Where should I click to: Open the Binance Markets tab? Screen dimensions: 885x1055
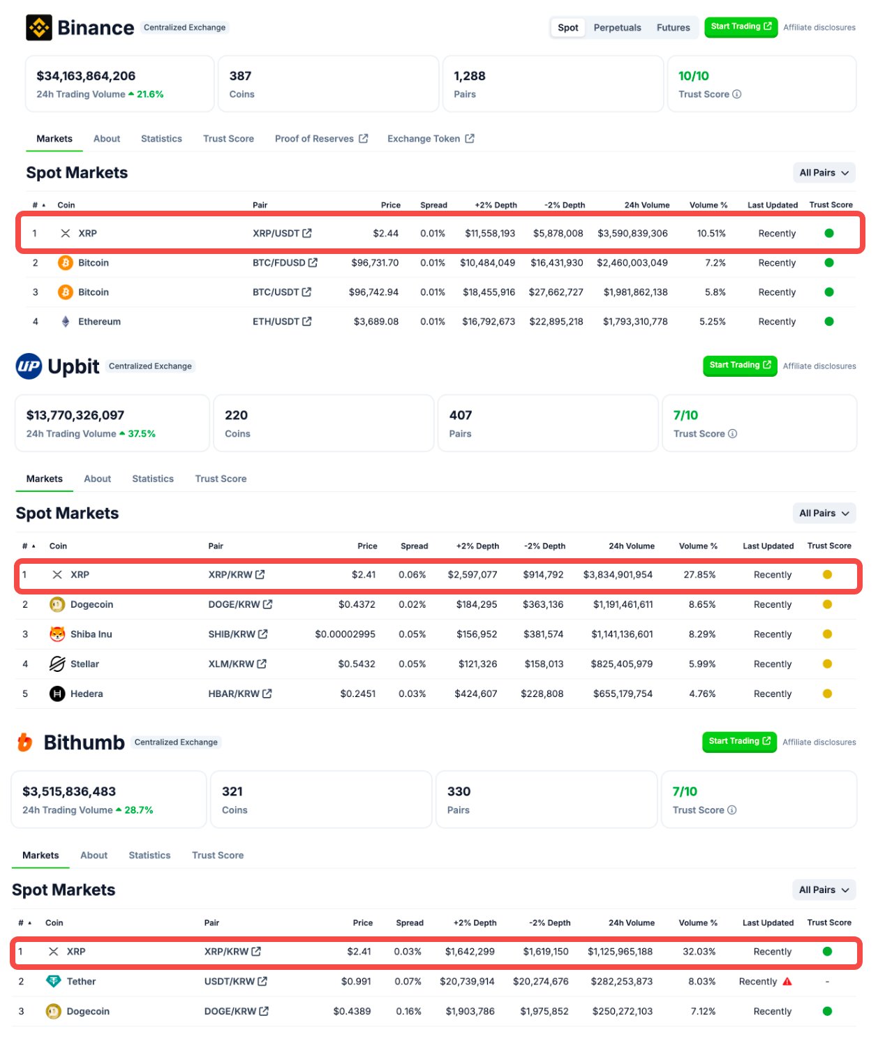tap(54, 139)
